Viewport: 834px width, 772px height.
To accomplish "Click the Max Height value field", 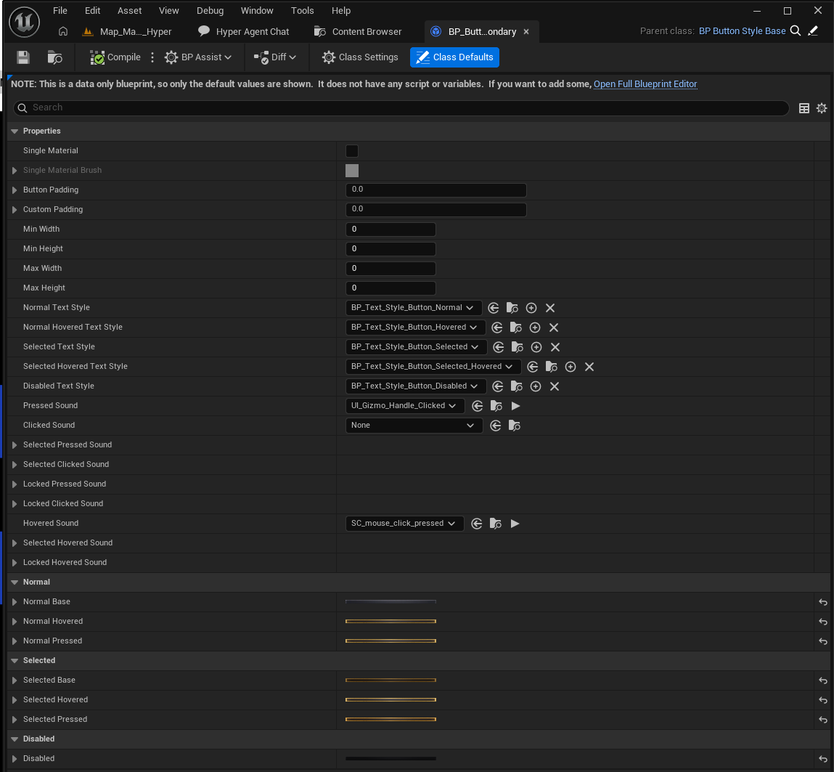I will [391, 288].
